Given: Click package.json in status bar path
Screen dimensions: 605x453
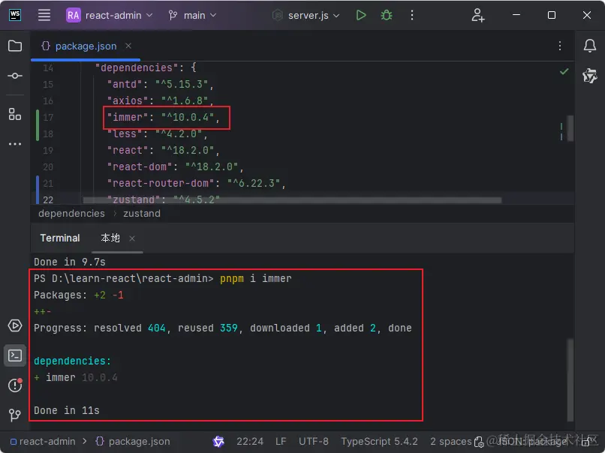Looking at the screenshot, I should (x=133, y=442).
